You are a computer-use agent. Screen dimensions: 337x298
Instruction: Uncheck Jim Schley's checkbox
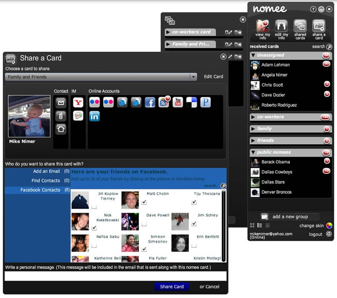coord(194,223)
